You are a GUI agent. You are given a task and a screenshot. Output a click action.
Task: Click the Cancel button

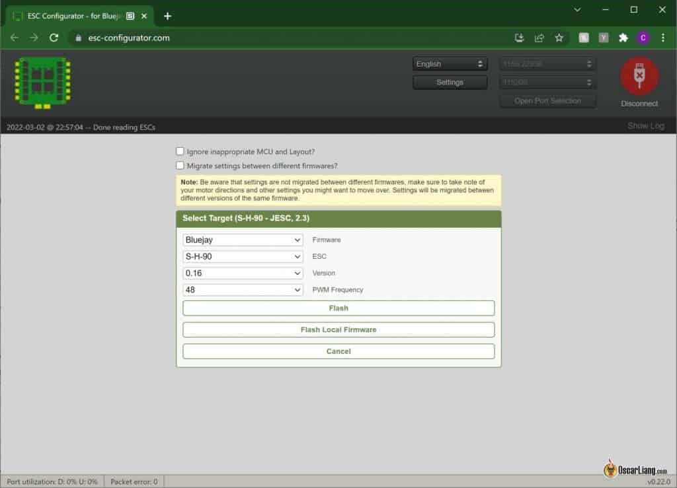click(x=338, y=351)
